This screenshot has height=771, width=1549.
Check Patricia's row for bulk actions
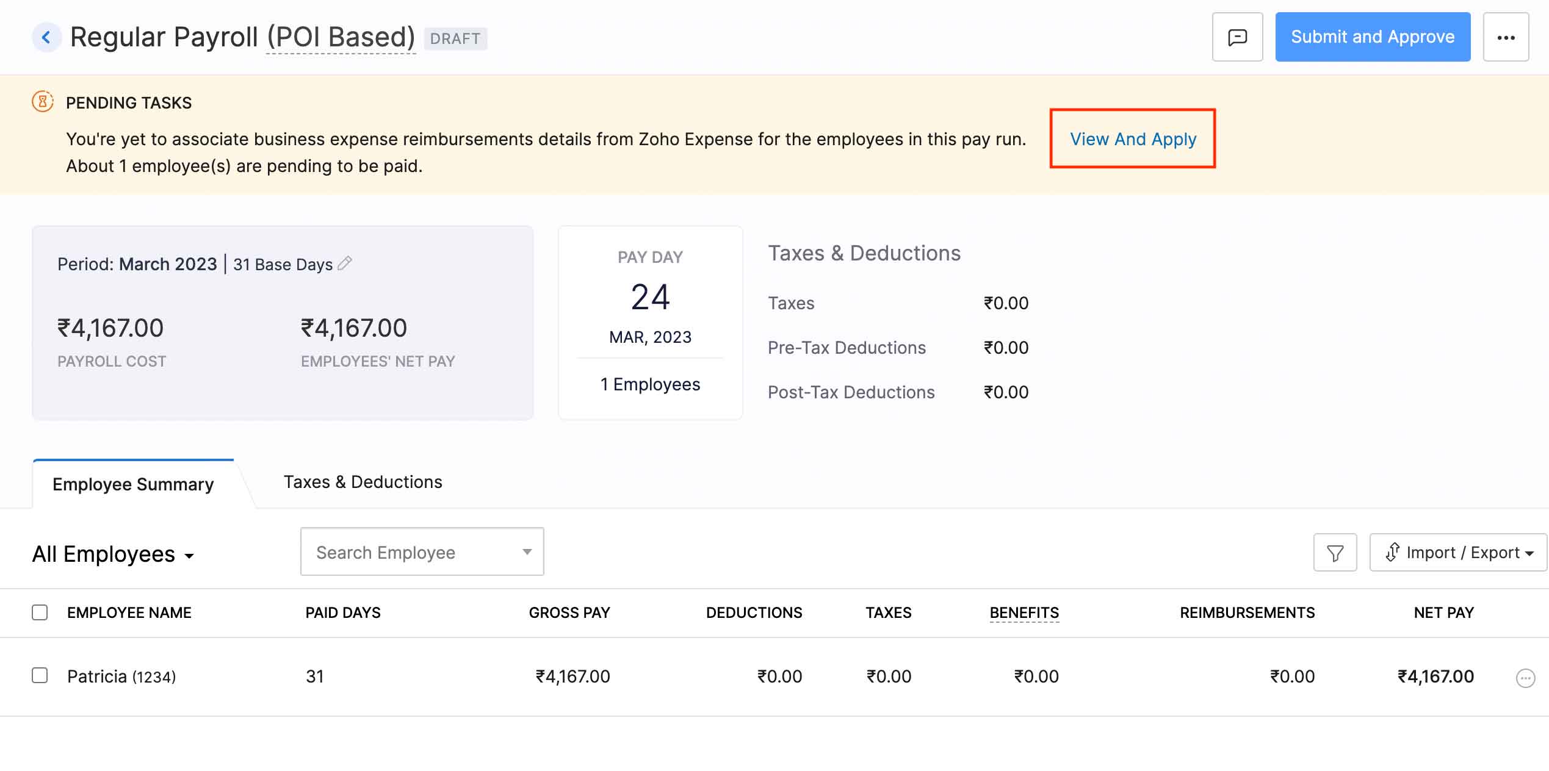coord(40,676)
